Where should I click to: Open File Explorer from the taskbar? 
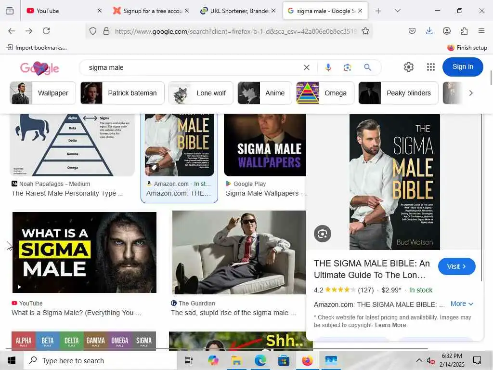pyautogui.click(x=236, y=360)
